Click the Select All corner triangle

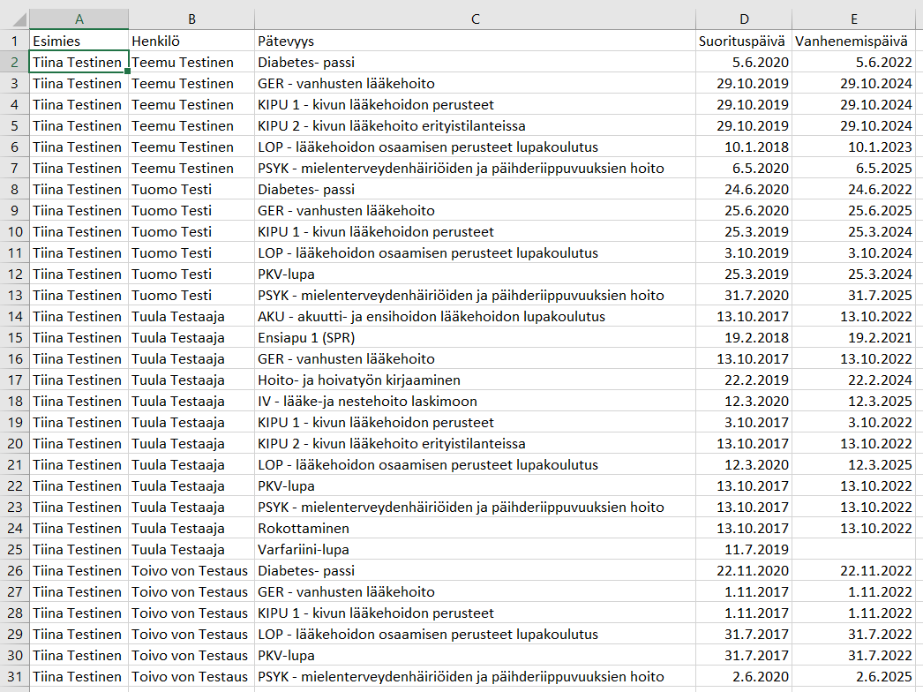tap(19, 20)
